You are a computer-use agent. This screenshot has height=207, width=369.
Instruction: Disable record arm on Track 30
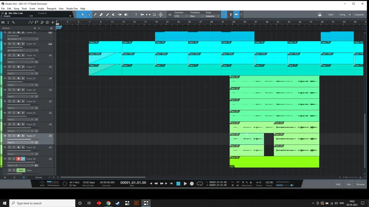18,159
